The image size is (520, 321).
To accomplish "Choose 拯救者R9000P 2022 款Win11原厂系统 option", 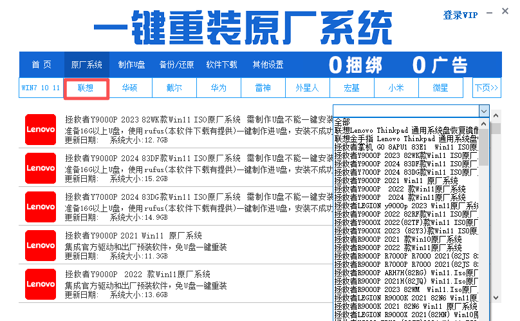I will (x=406, y=248).
